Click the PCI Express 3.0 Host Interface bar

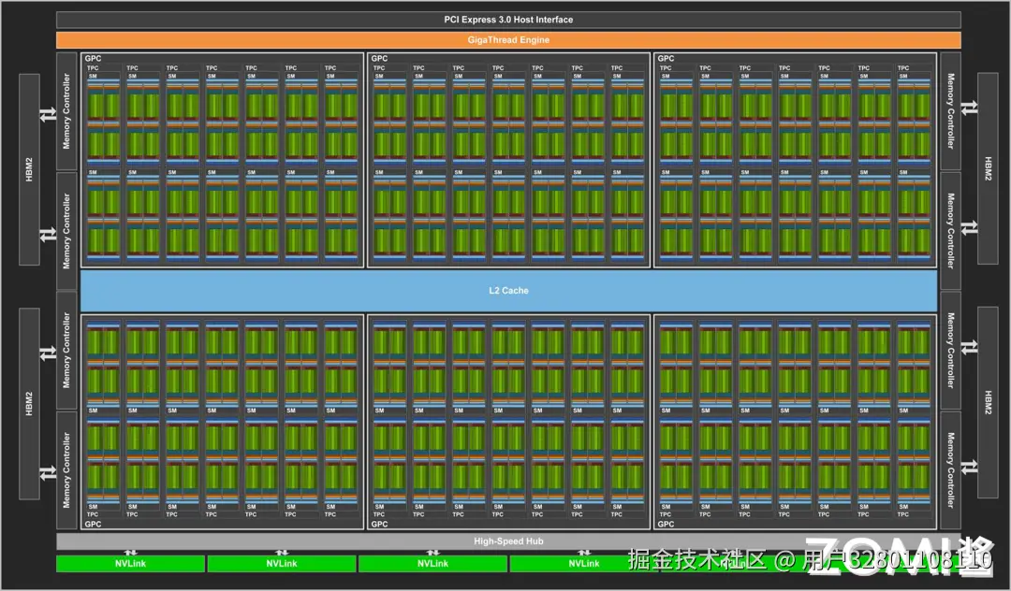(508, 20)
